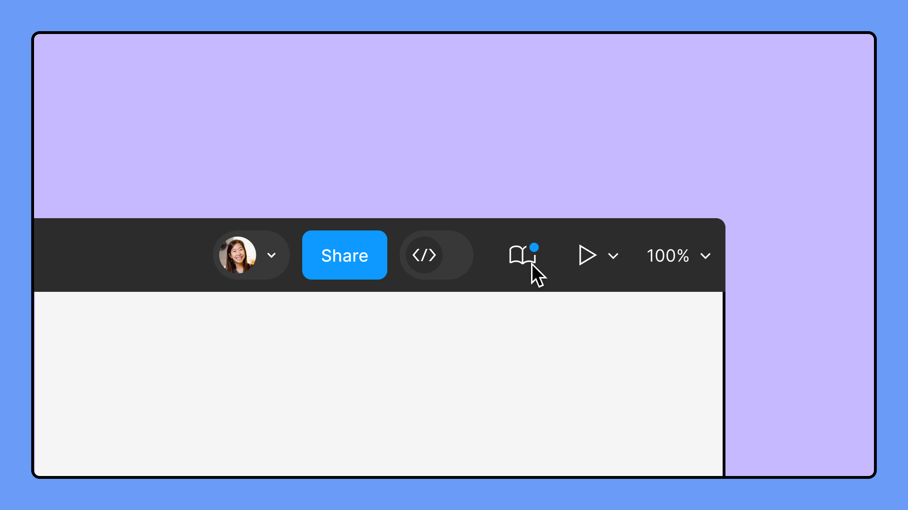Image resolution: width=908 pixels, height=510 pixels.
Task: Open the presentation options chevron
Action: (x=613, y=256)
